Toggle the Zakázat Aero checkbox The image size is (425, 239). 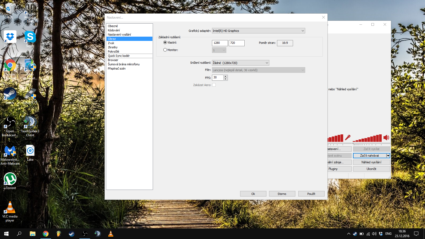(214, 85)
